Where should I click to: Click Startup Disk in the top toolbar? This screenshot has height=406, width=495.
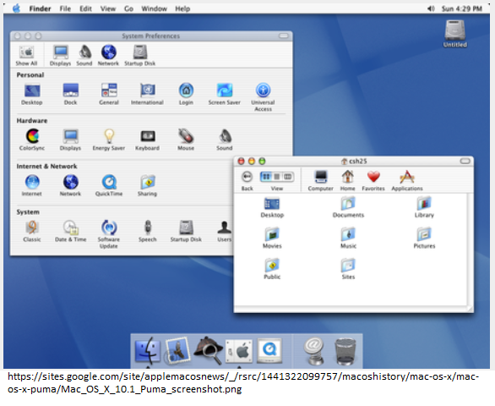pyautogui.click(x=140, y=56)
